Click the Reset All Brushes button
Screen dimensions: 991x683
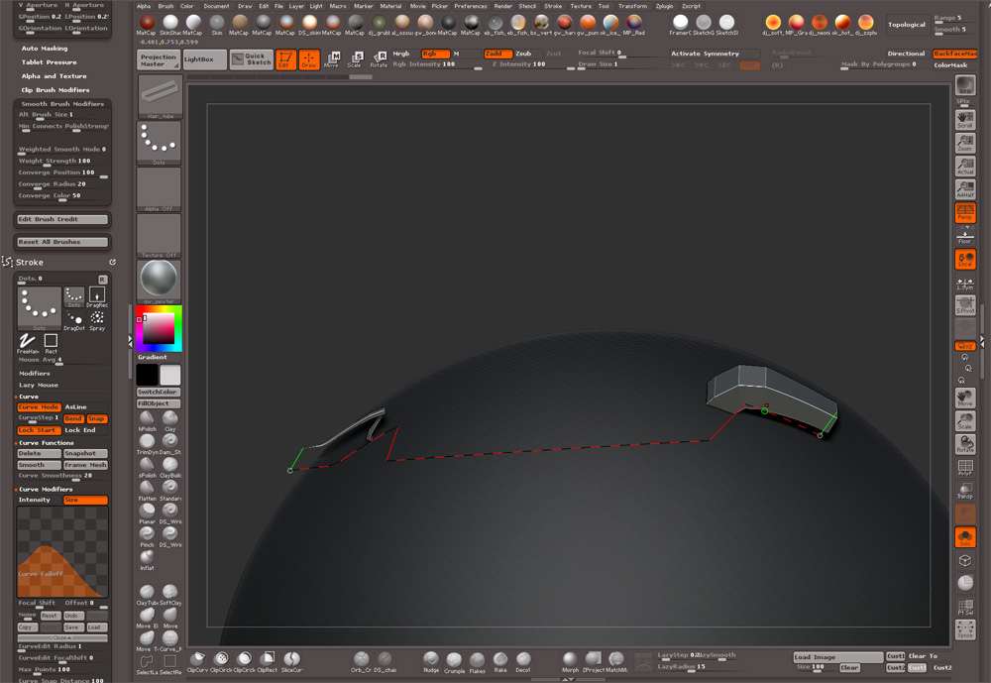click(x=62, y=242)
